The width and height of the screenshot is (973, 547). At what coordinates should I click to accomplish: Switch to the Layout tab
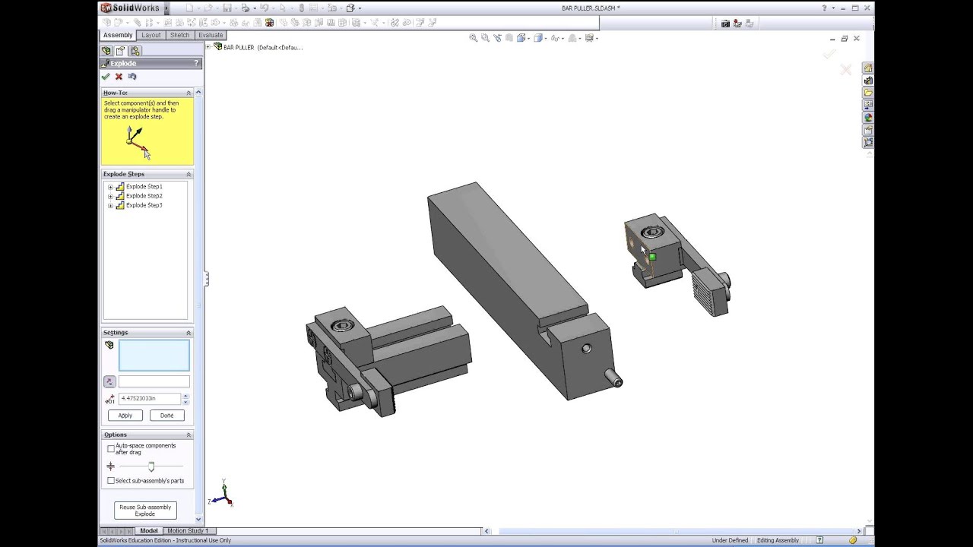(151, 35)
